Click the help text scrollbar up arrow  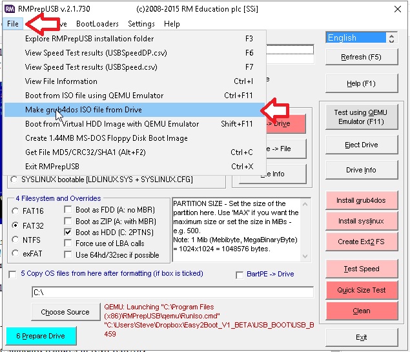tap(305, 204)
